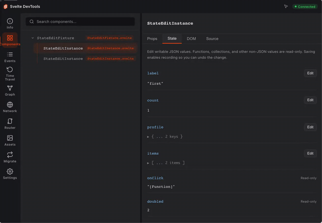
Task: Edit the items state value
Action: click(x=310, y=153)
